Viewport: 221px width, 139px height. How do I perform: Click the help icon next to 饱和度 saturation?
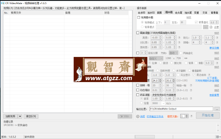(x=179, y=47)
